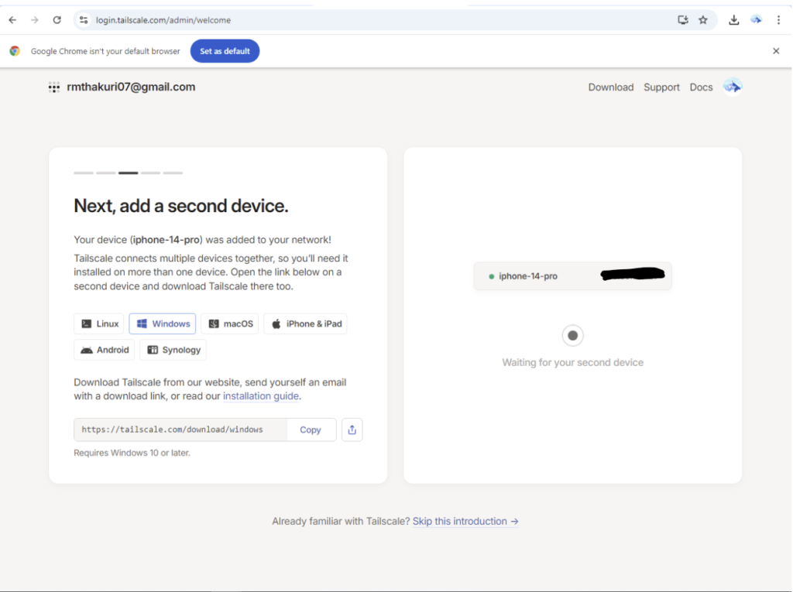This screenshot has width=793, height=592.
Task: Click the install app icon in address bar
Action: point(683,20)
